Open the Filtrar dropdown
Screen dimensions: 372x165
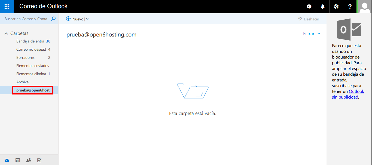click(x=312, y=33)
